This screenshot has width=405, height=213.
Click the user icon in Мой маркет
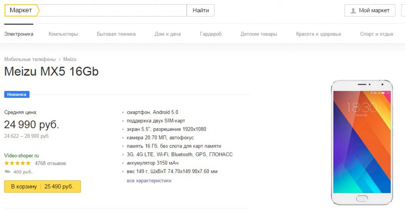click(x=353, y=11)
